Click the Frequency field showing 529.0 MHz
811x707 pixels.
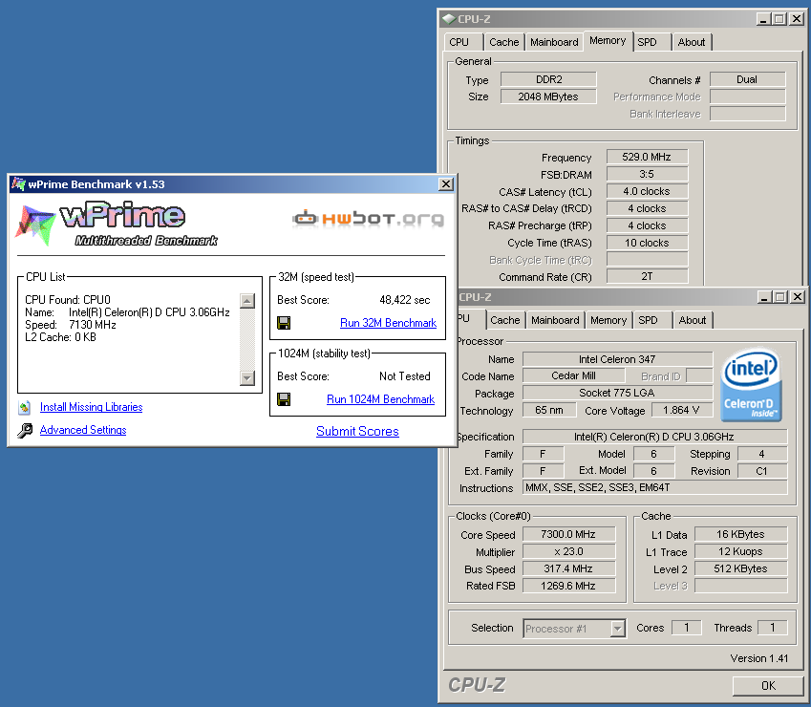(x=647, y=157)
